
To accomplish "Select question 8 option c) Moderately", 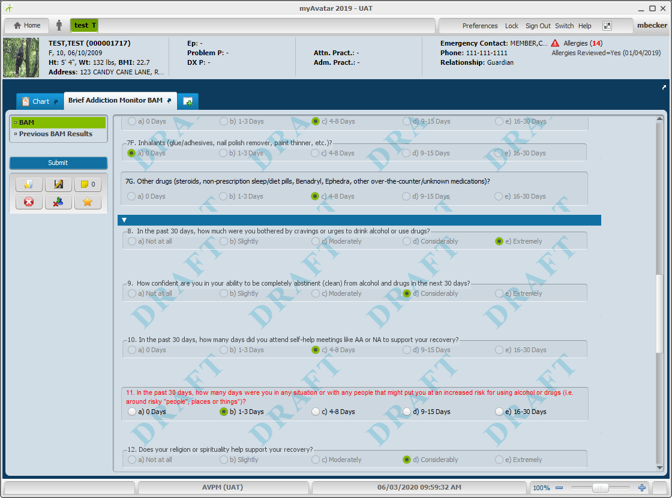I will [316, 241].
